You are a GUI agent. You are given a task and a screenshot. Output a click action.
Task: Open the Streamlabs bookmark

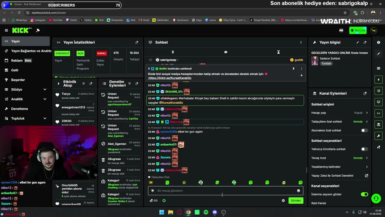tap(115, 20)
